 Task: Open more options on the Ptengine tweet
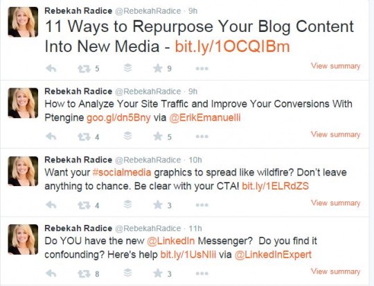(x=202, y=137)
